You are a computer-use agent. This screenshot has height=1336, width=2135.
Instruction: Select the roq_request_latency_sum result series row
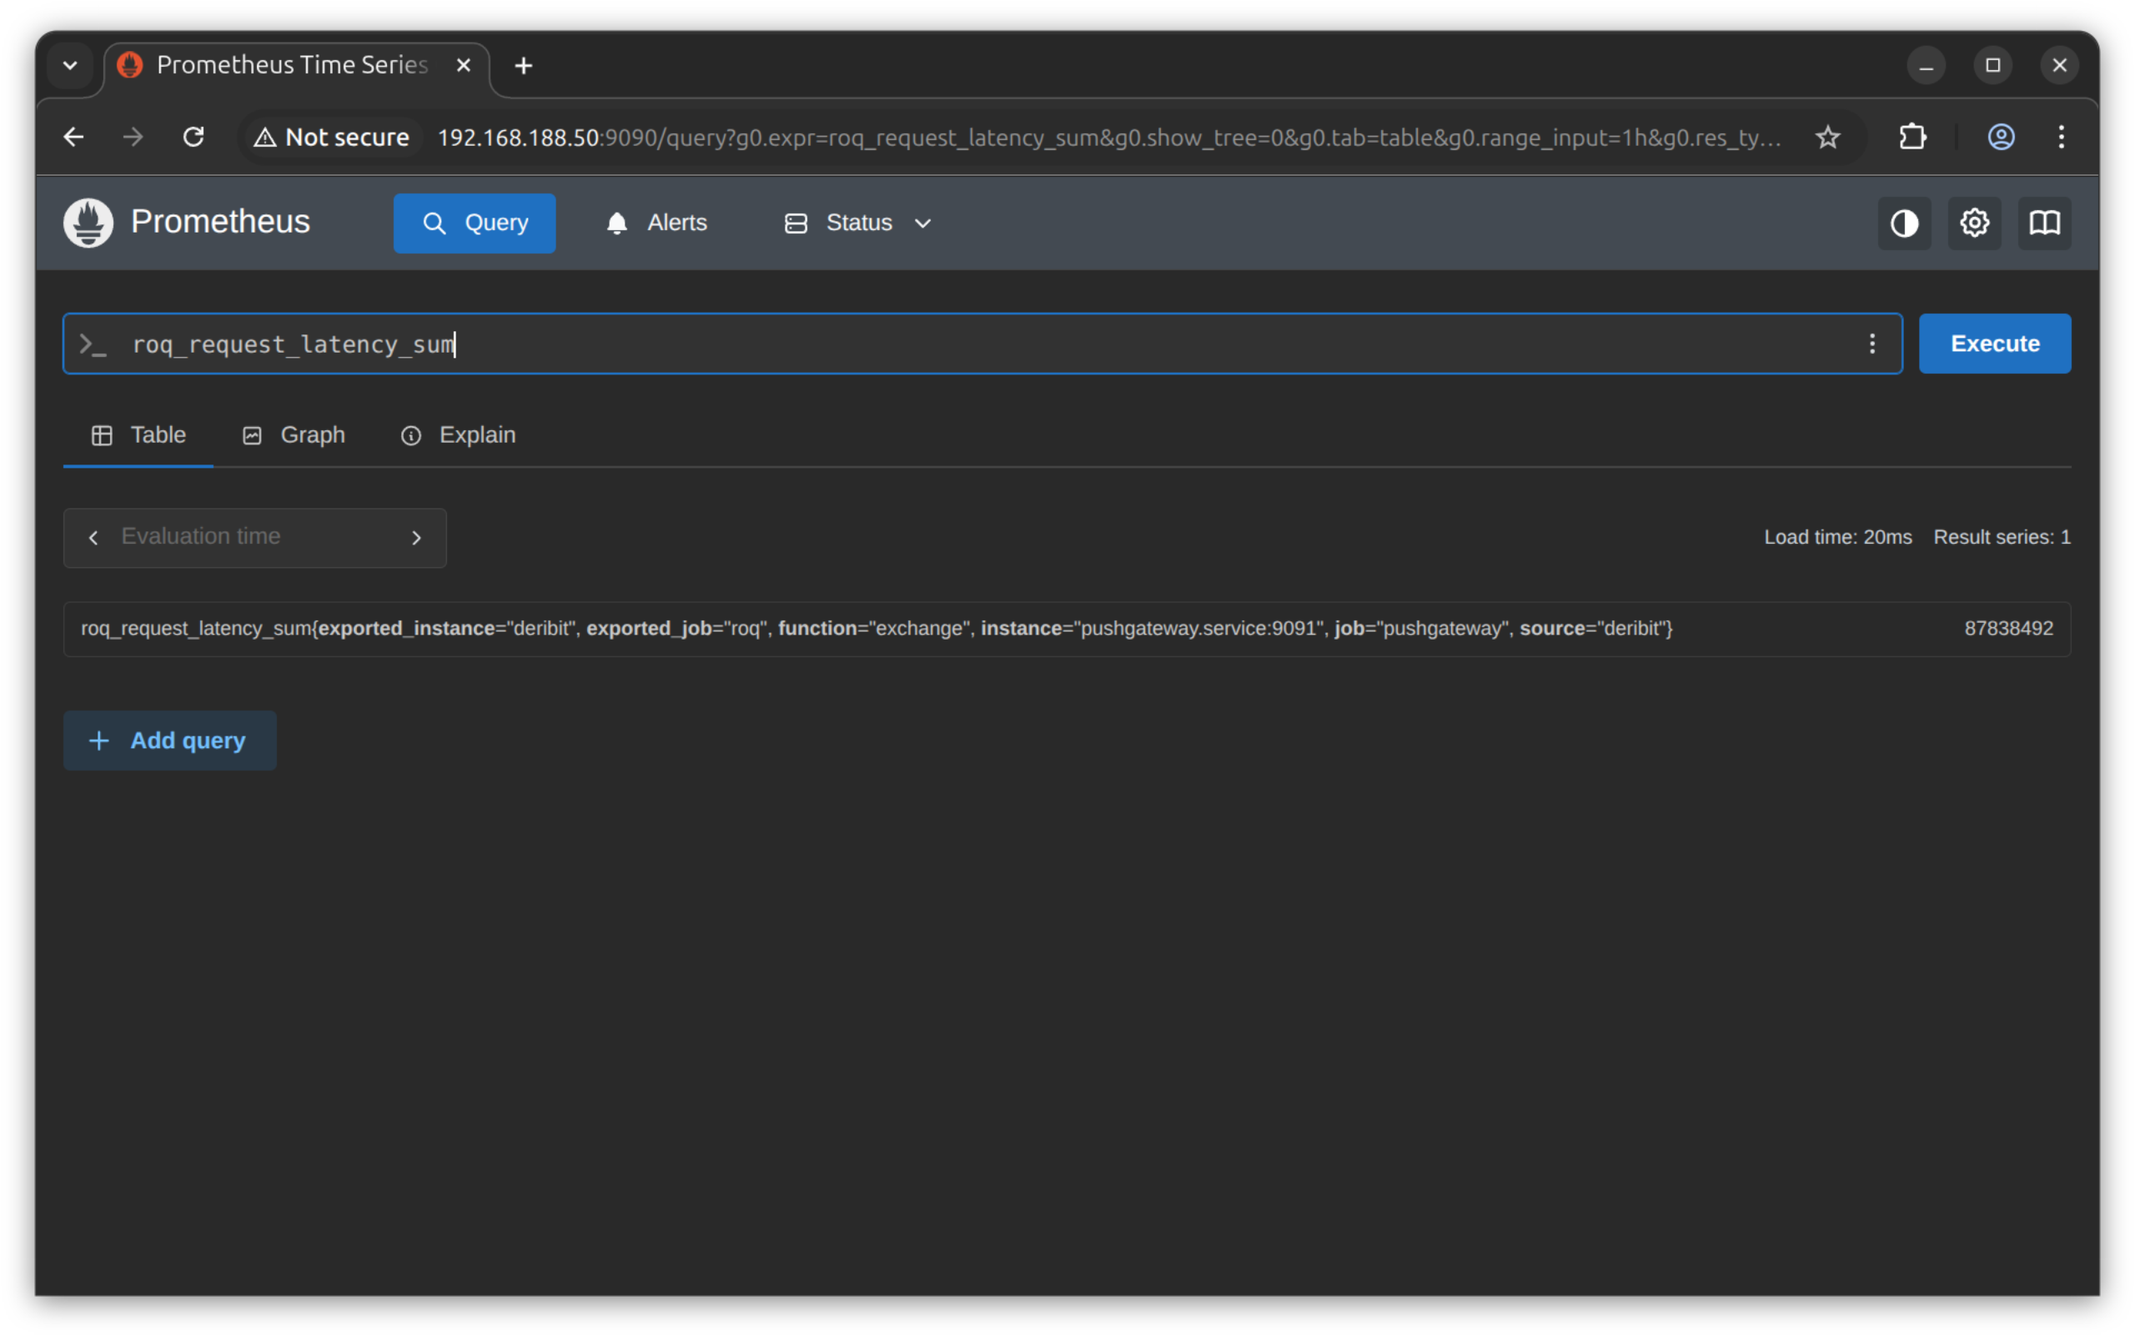[1067, 629]
